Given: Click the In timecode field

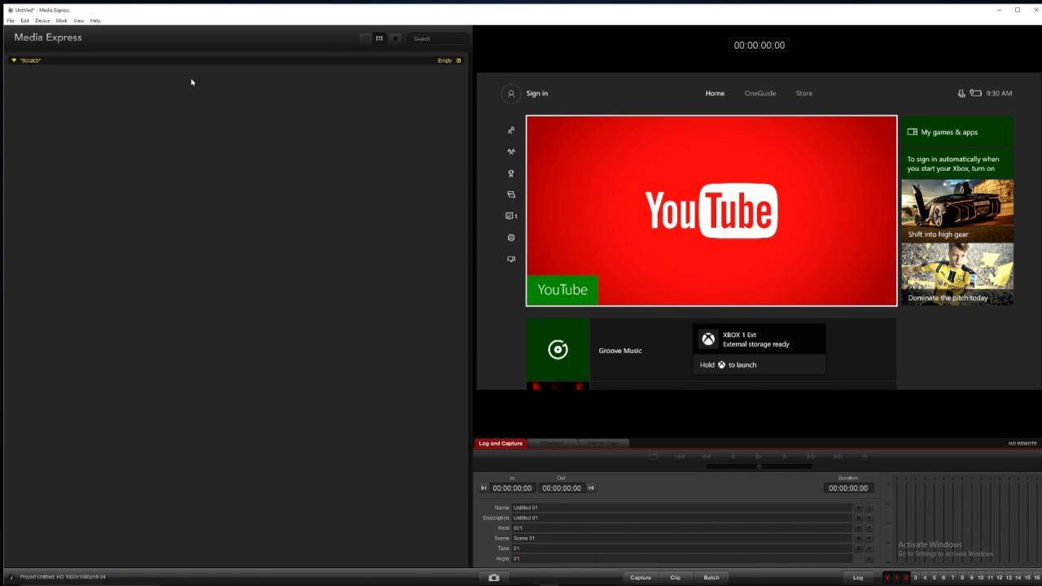Looking at the screenshot, I should 512,488.
